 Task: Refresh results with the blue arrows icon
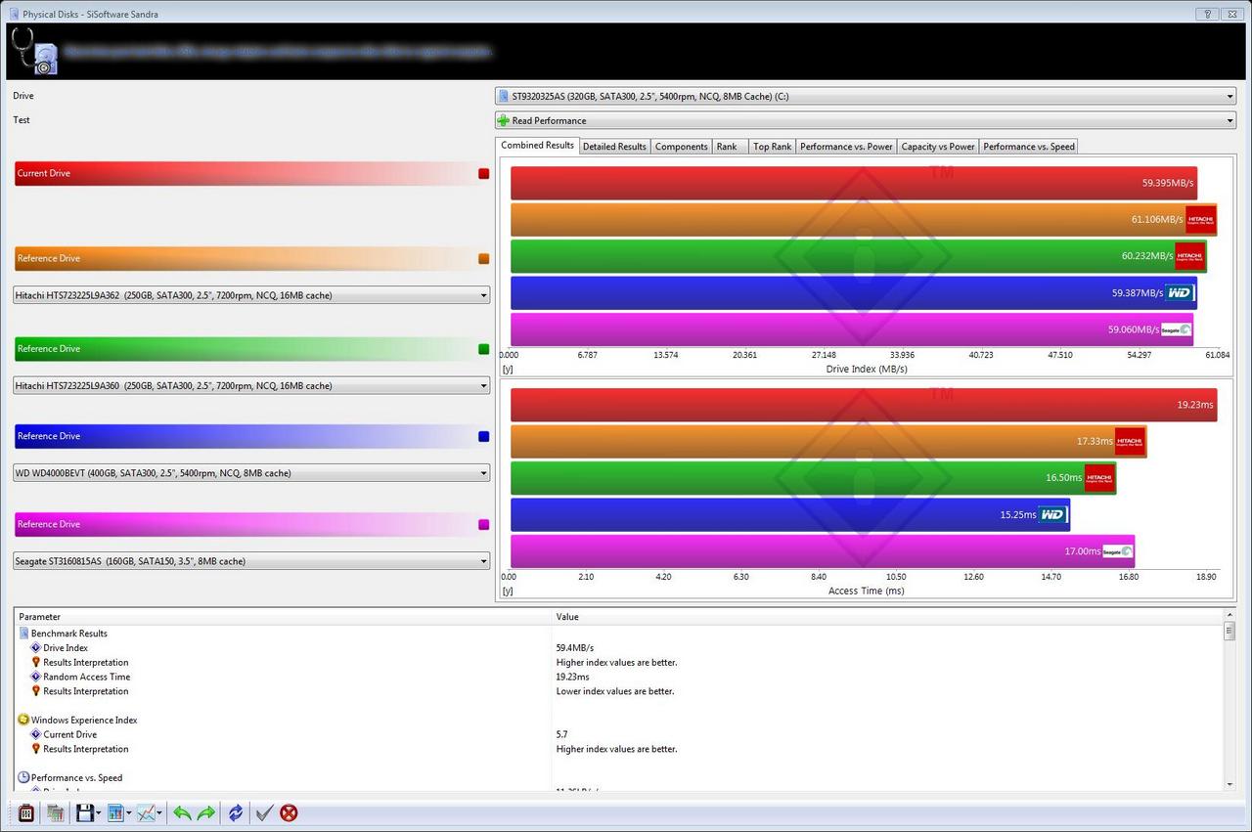236,812
